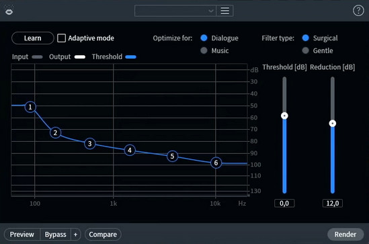Viewport: 369px width, 244px height.
Task: Click the Learn button
Action: tap(33, 38)
